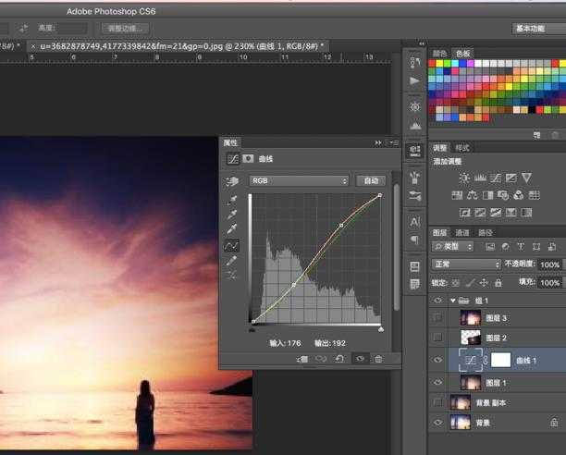This screenshot has height=455, width=566.
Task: Click the Color Balance adjustment icon
Action: pyautogui.click(x=473, y=195)
